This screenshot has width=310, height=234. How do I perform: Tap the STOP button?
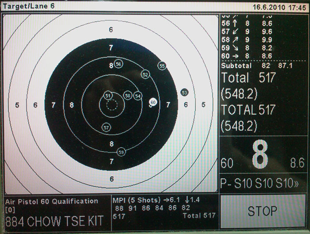pos(263,211)
